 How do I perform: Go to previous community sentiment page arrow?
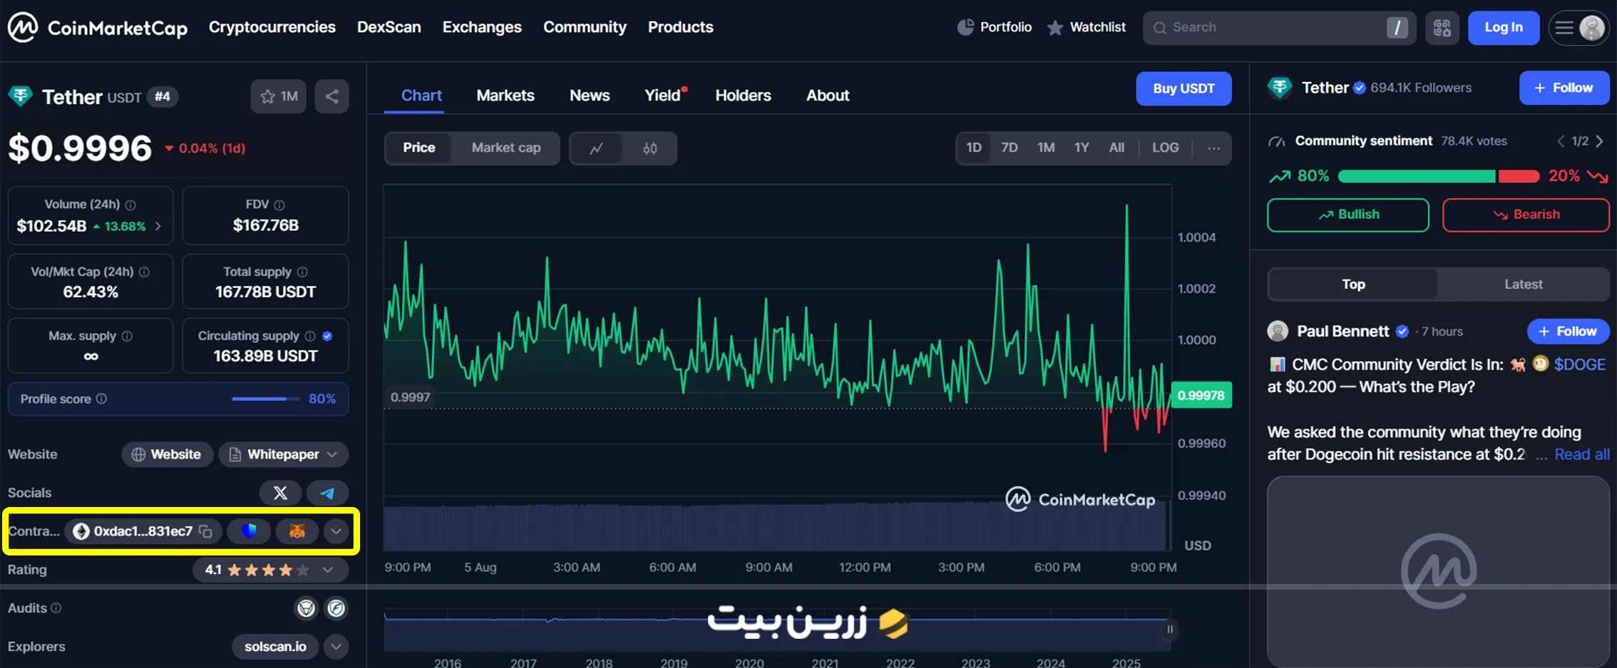coord(1561,141)
